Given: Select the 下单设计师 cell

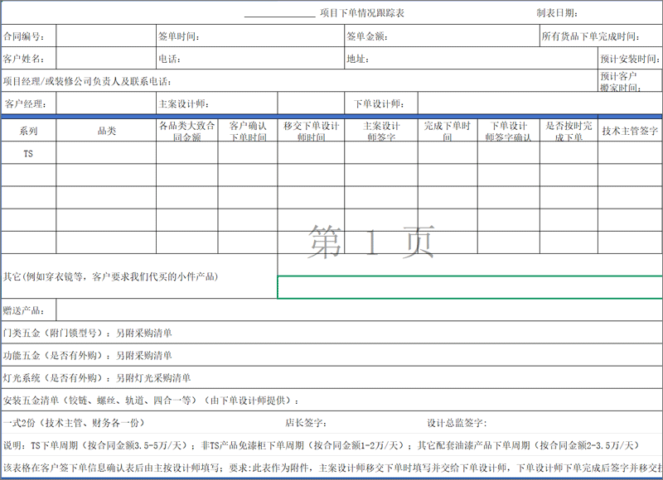Looking at the screenshot, I should (380, 104).
